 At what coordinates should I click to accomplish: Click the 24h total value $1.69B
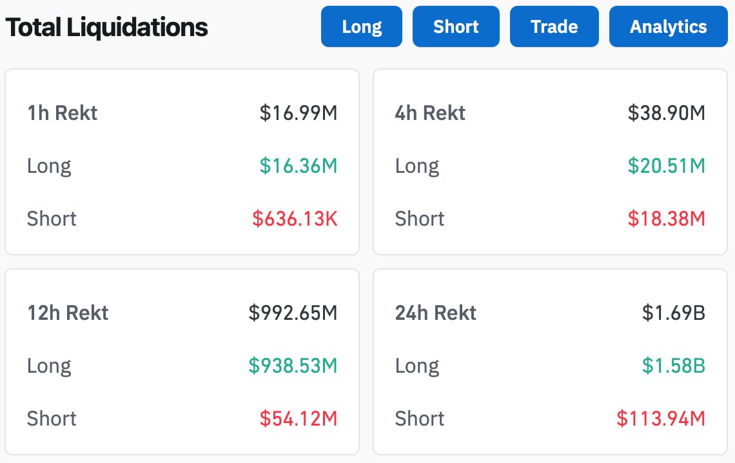coord(674,313)
